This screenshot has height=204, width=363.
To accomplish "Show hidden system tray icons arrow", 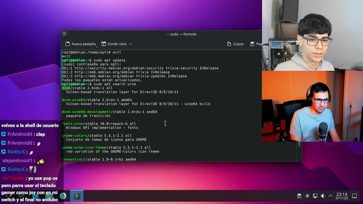I will tap(330, 196).
